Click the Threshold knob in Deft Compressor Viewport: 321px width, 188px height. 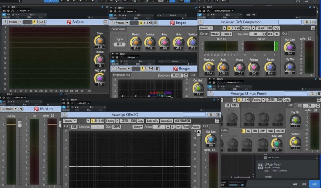pyautogui.click(x=209, y=67)
